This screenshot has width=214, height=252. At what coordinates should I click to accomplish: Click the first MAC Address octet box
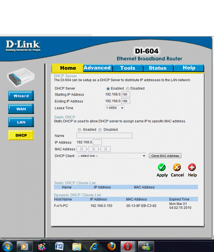click(79, 149)
